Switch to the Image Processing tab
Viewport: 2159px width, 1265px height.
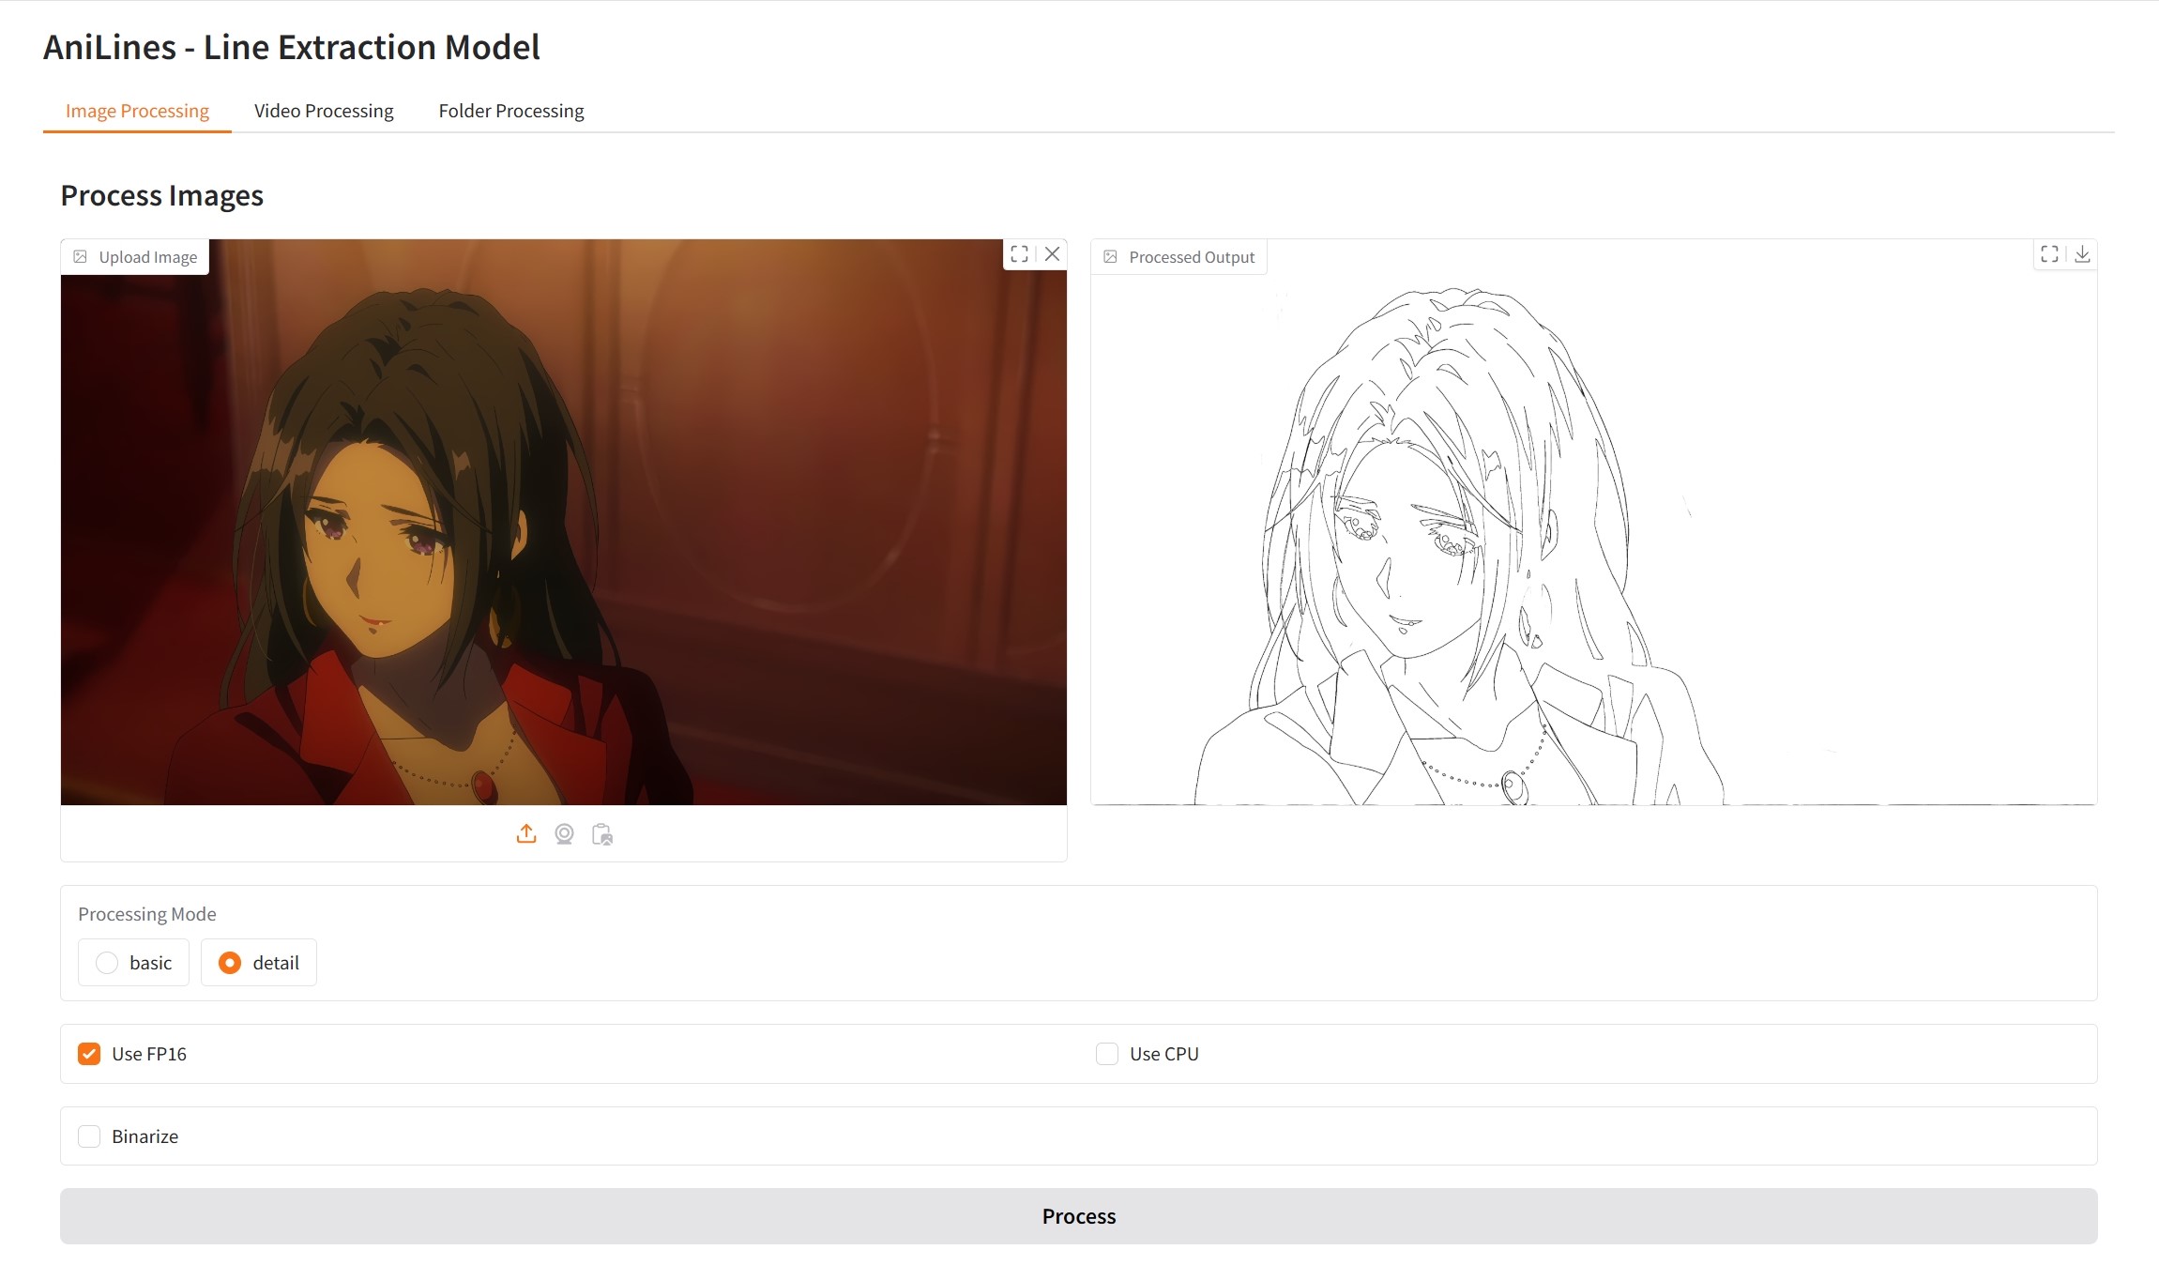137,111
